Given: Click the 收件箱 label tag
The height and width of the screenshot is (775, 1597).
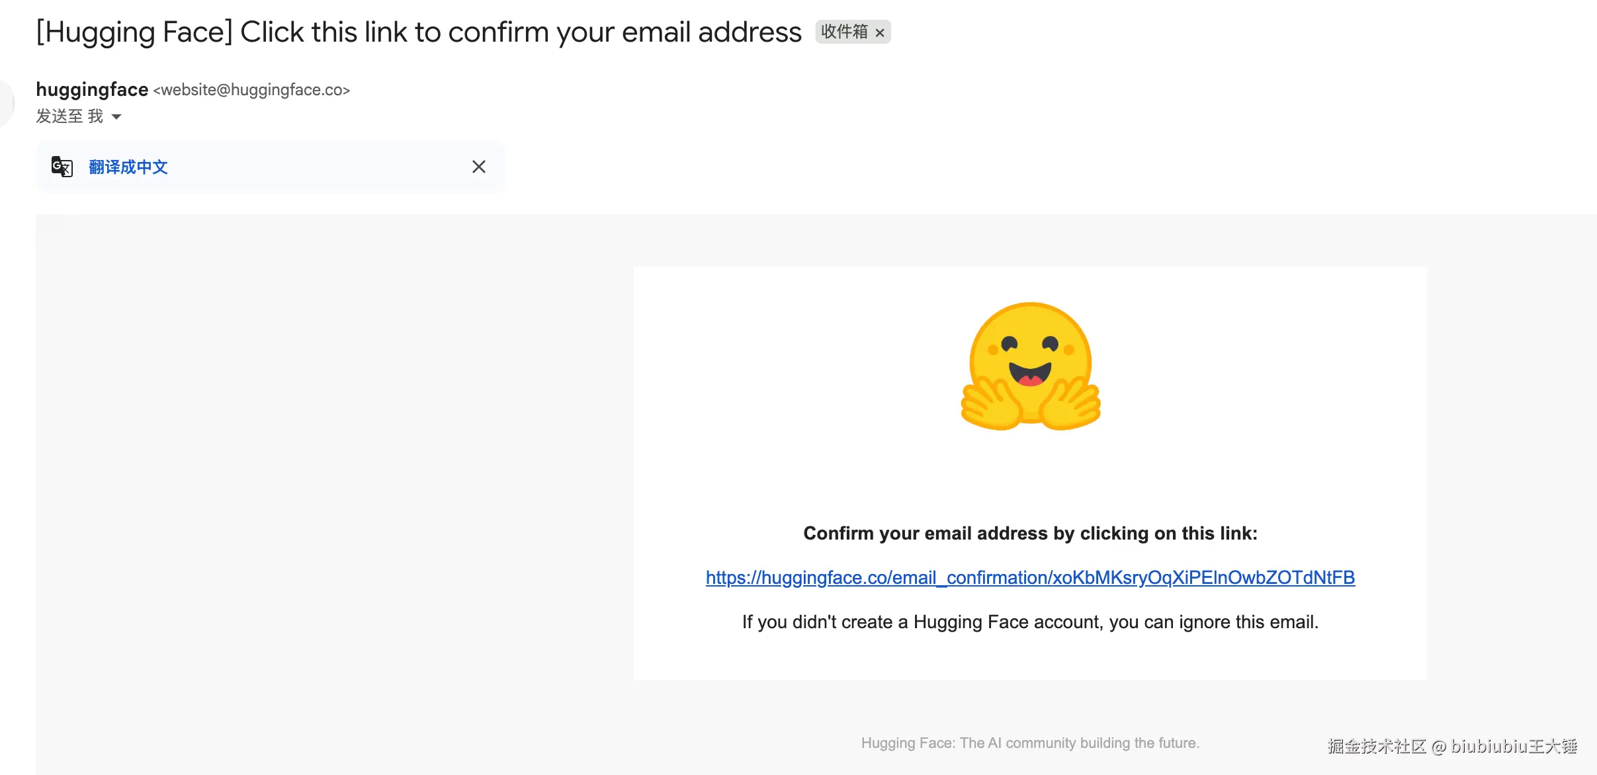Looking at the screenshot, I should (x=844, y=32).
